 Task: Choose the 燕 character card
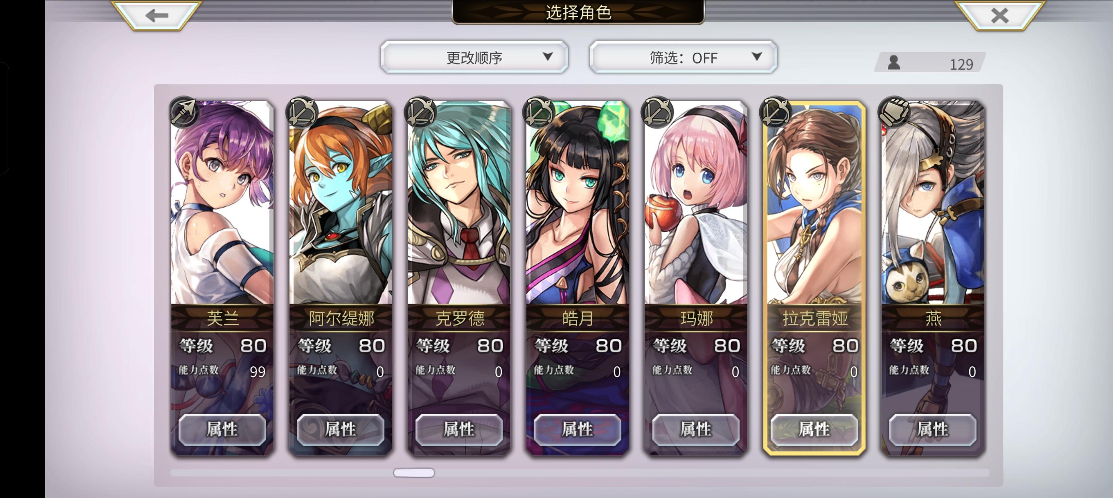(x=932, y=277)
